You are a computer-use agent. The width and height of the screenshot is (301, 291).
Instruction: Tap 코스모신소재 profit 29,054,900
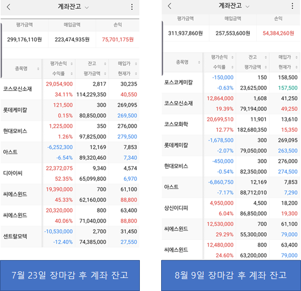tap(59, 84)
